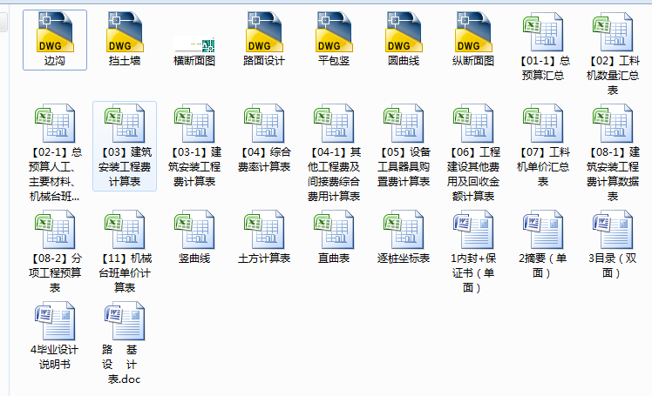This screenshot has width=652, height=396.
Task: Click the 【07】工料机单价汇总表 Excel icon
Action: 543,124
